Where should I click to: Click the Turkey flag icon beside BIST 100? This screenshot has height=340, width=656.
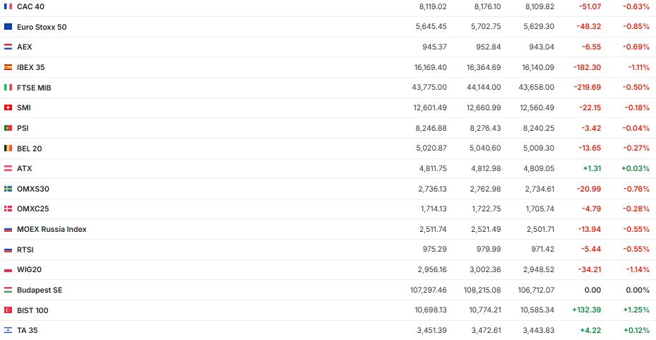(8, 310)
